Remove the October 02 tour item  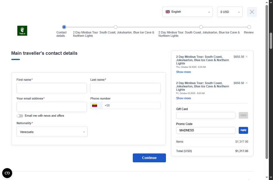pyautogui.click(x=246, y=57)
